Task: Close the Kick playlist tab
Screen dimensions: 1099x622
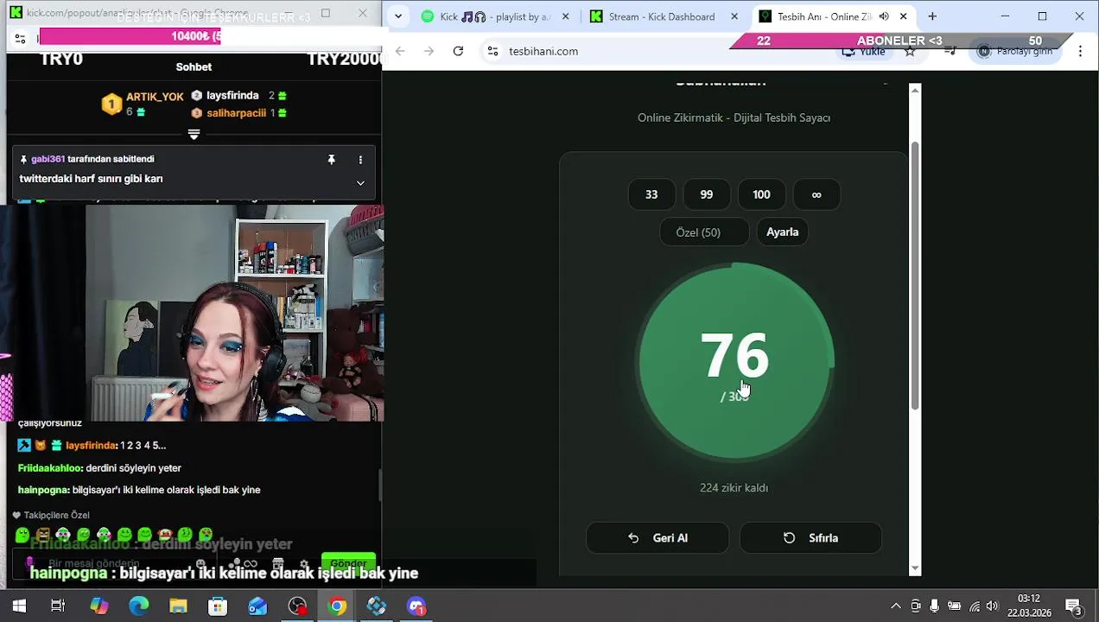Action: (x=565, y=16)
